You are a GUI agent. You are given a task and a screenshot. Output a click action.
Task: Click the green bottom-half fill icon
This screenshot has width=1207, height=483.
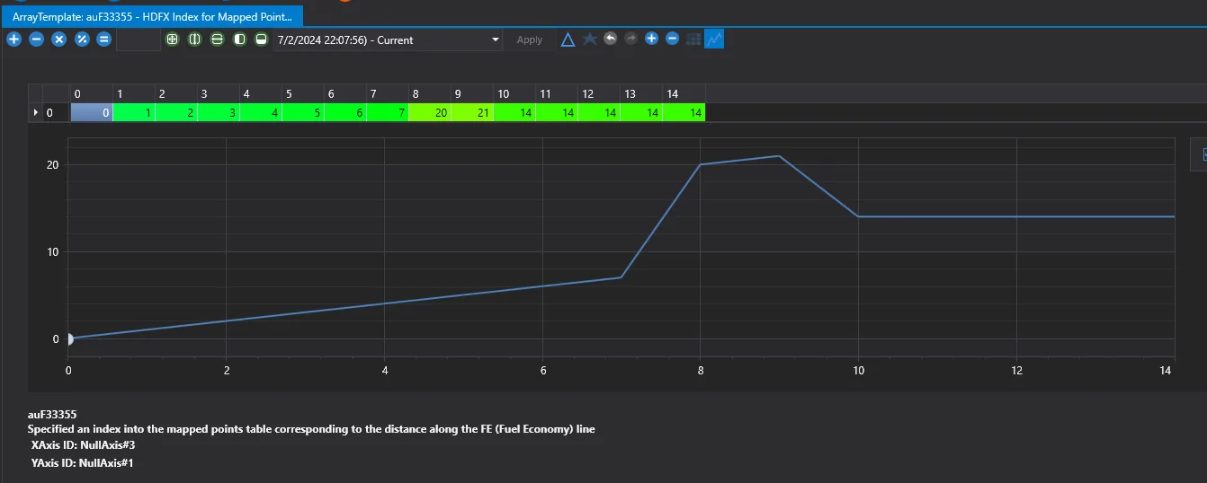click(261, 40)
